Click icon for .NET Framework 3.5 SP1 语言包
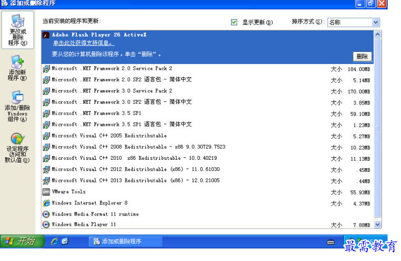Image resolution: width=401 pixels, height=261 pixels. coord(46,125)
